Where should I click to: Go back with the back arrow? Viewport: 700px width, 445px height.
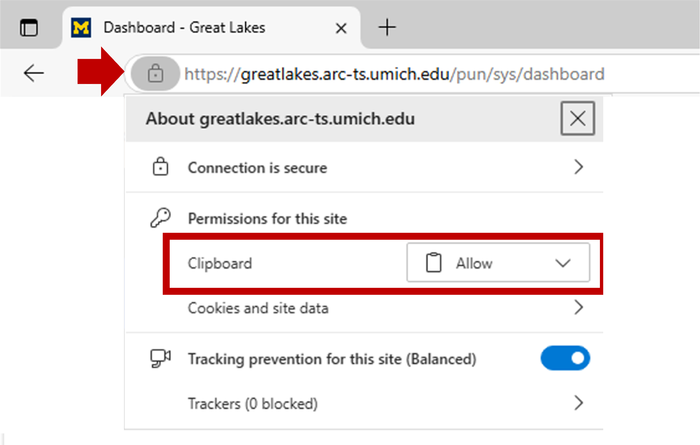pos(34,73)
